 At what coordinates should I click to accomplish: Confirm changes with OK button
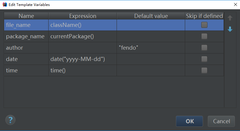point(190,121)
